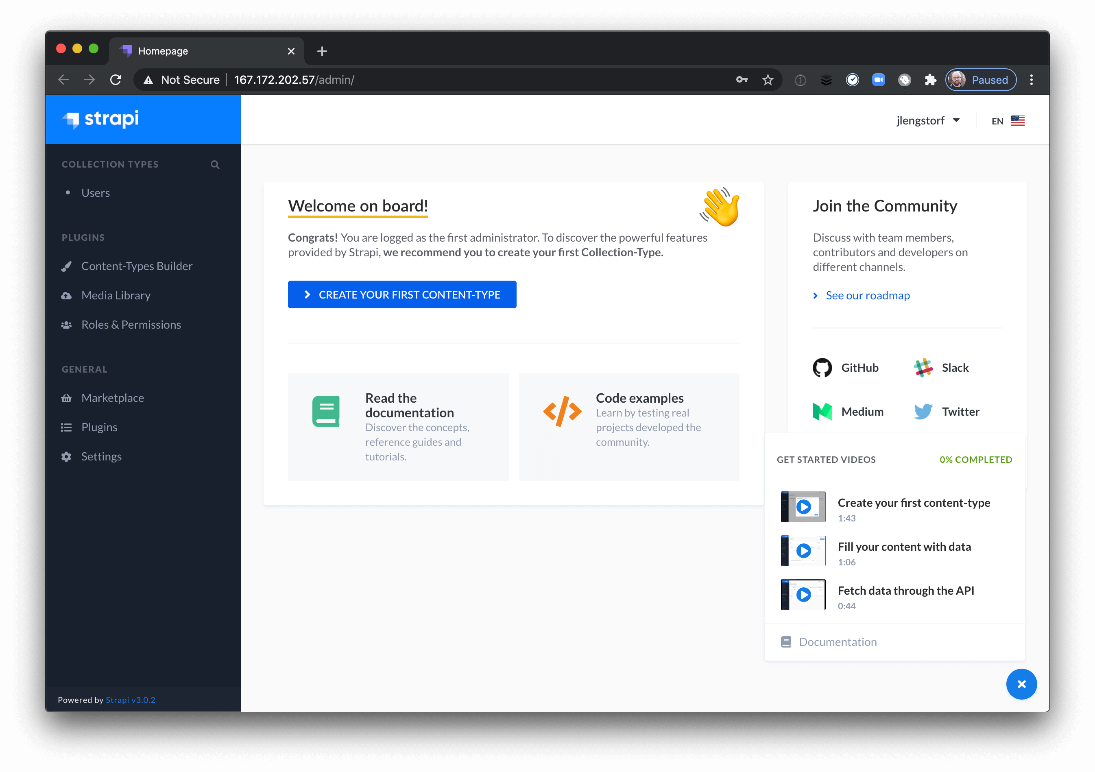The width and height of the screenshot is (1095, 772).
Task: Click the Collection Types search icon
Action: pos(215,164)
